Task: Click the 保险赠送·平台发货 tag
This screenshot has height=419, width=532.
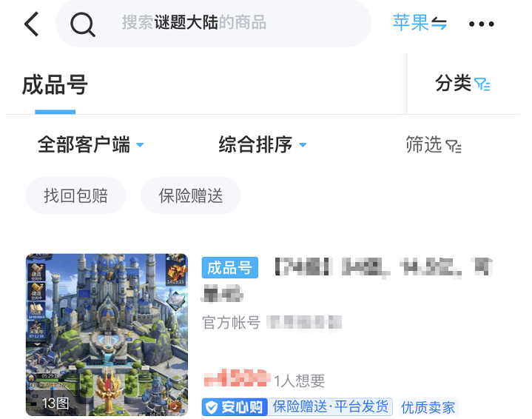Action: coord(330,406)
